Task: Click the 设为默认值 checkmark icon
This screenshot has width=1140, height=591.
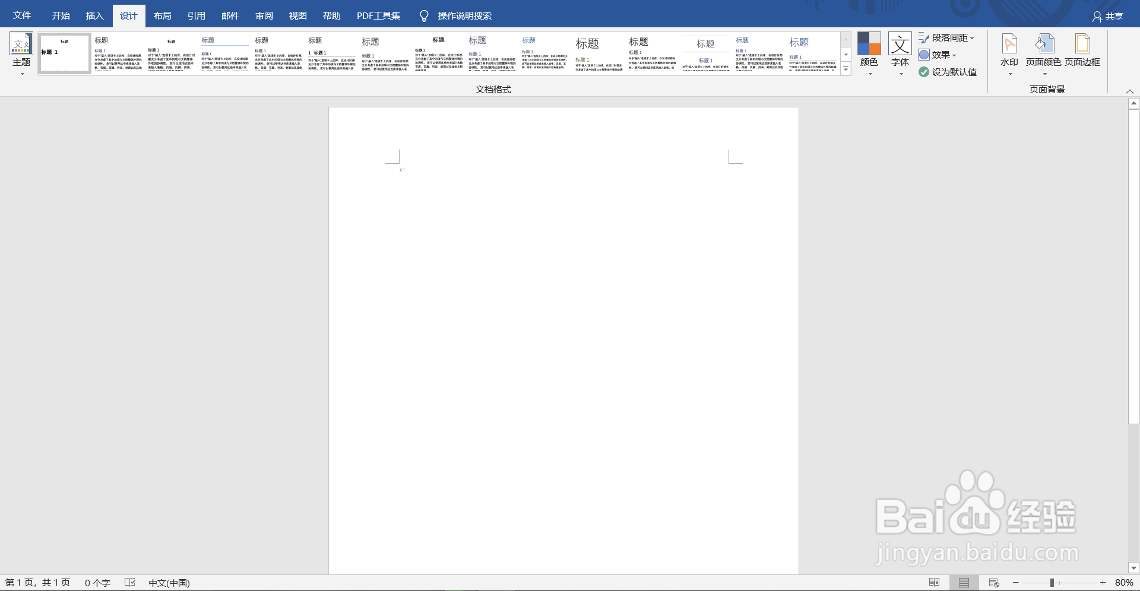Action: (x=924, y=72)
